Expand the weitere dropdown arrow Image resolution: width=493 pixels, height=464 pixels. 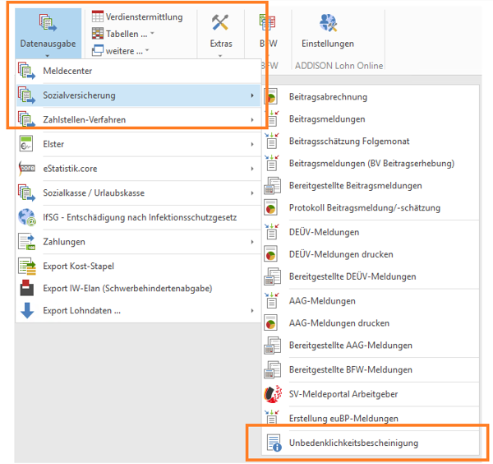click(x=147, y=50)
